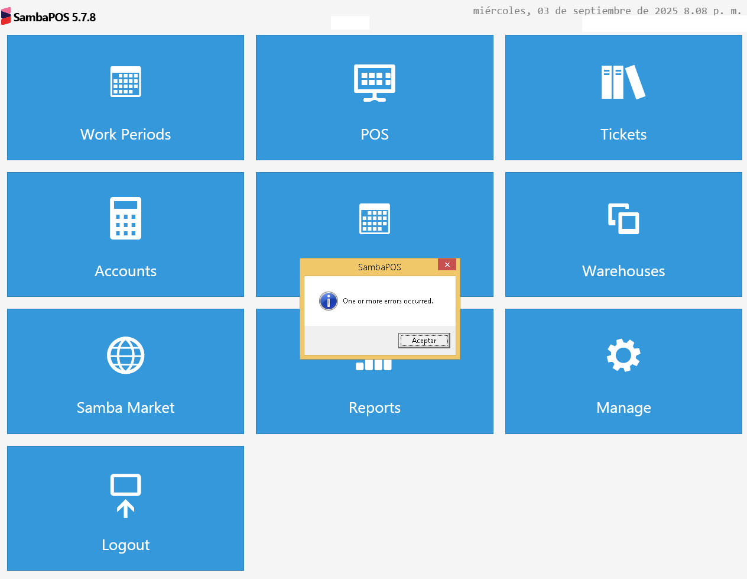The width and height of the screenshot is (747, 579).
Task: Select the Work Periods label text
Action: coord(125,134)
